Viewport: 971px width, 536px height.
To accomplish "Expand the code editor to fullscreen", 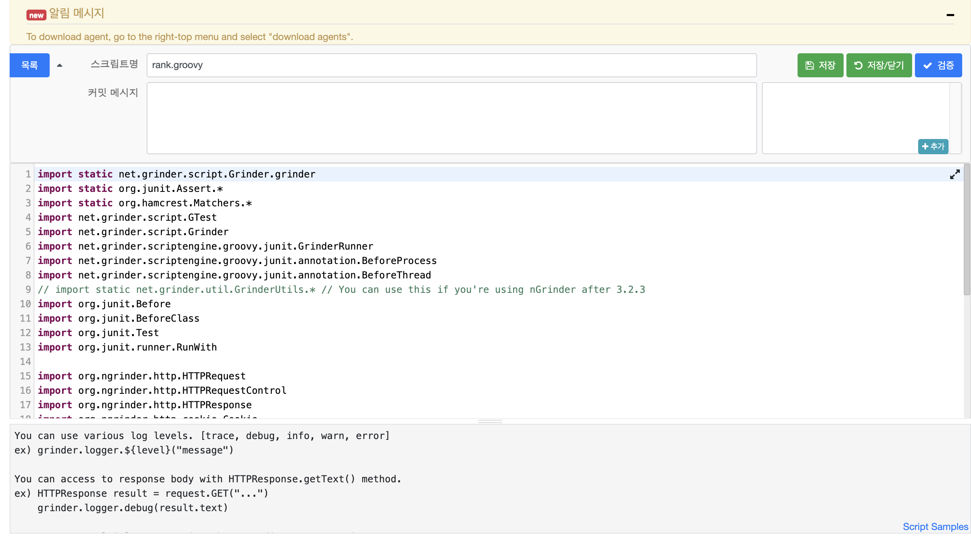I will click(x=955, y=174).
